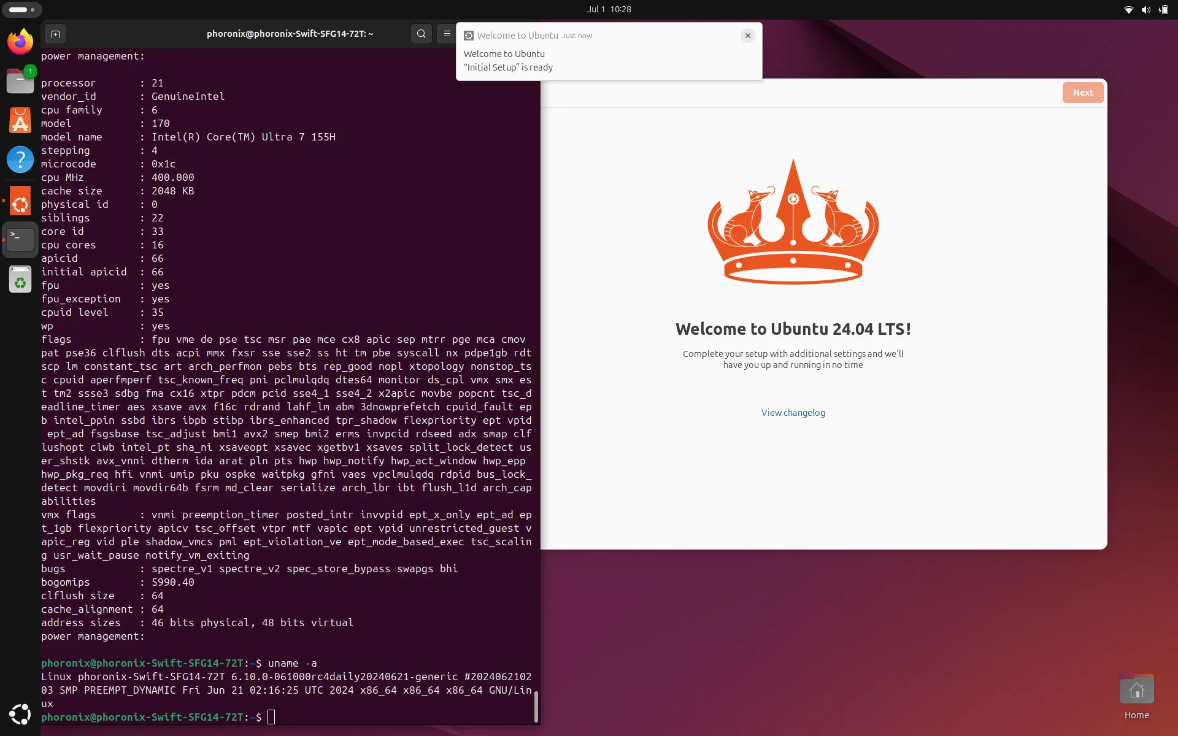
Task: Select the Ubuntu installer dock icon
Action: point(20,201)
